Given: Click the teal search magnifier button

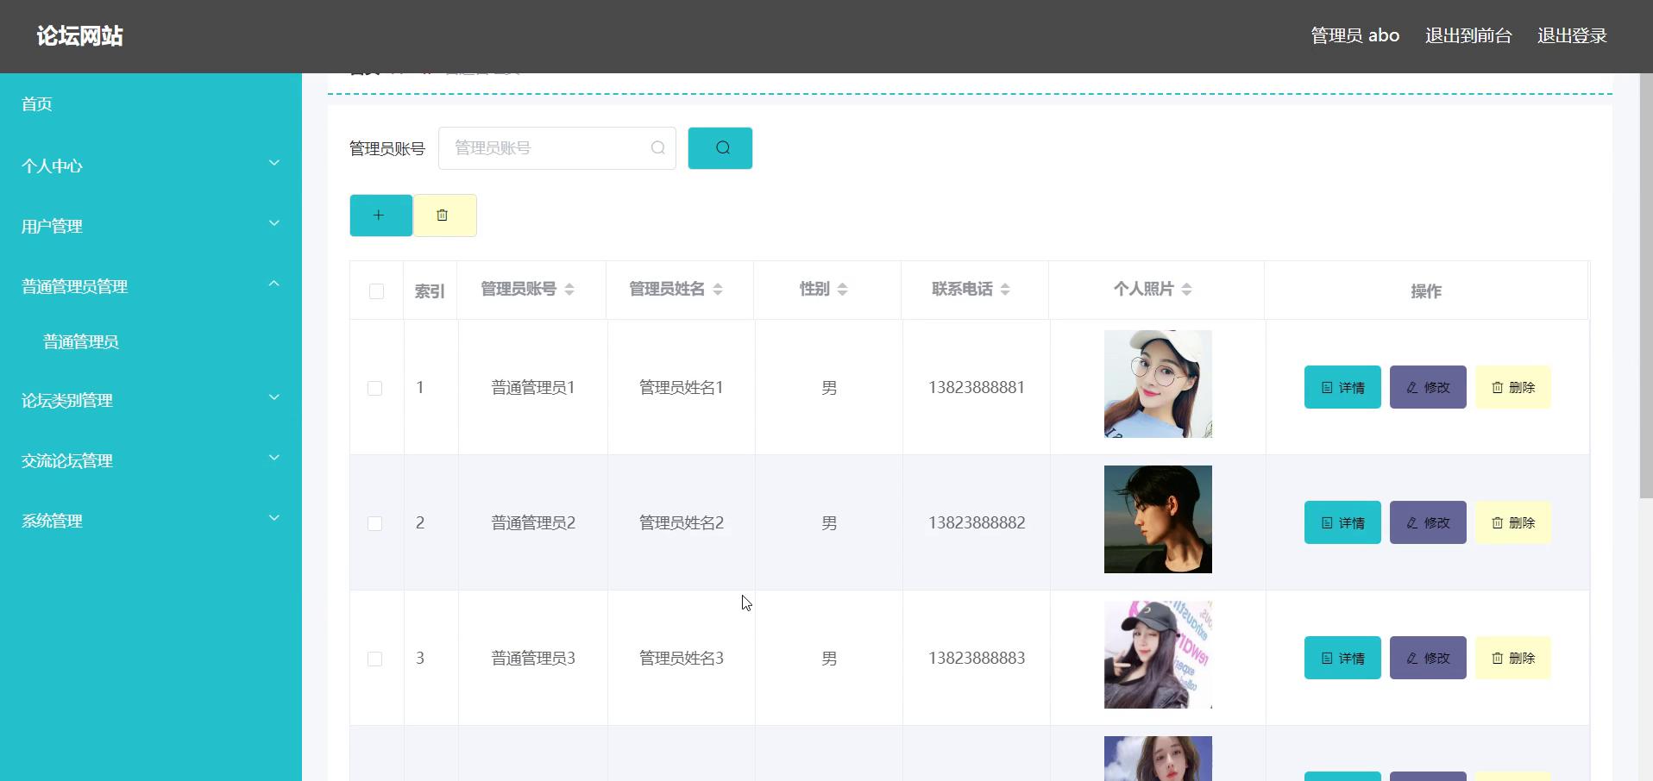Looking at the screenshot, I should click(x=720, y=148).
